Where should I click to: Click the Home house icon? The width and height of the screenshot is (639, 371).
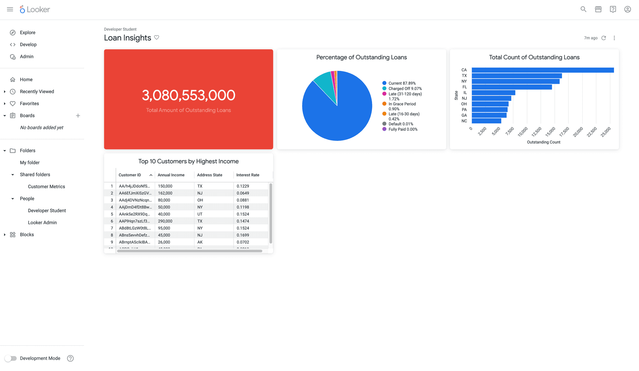point(13,80)
